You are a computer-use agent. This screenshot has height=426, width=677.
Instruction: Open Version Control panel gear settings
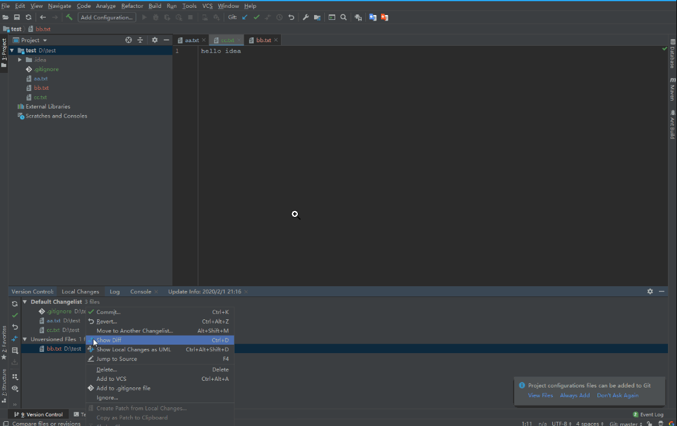pyautogui.click(x=650, y=292)
